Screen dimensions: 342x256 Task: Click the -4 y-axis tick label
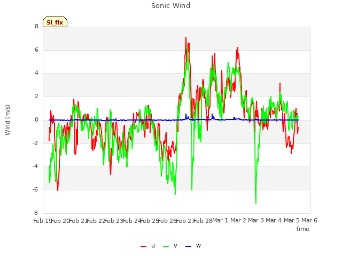tap(35, 166)
